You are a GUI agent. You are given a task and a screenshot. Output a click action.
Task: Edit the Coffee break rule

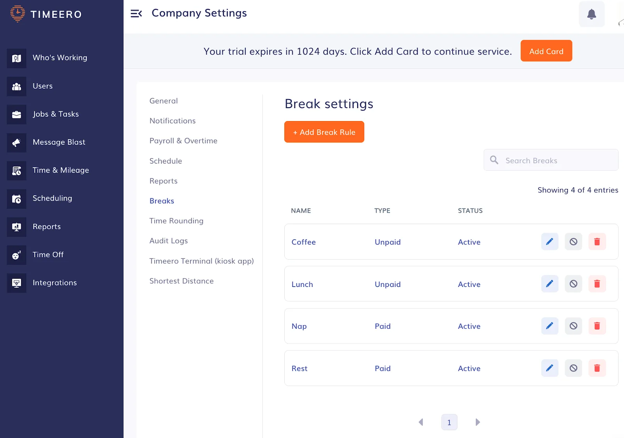550,242
